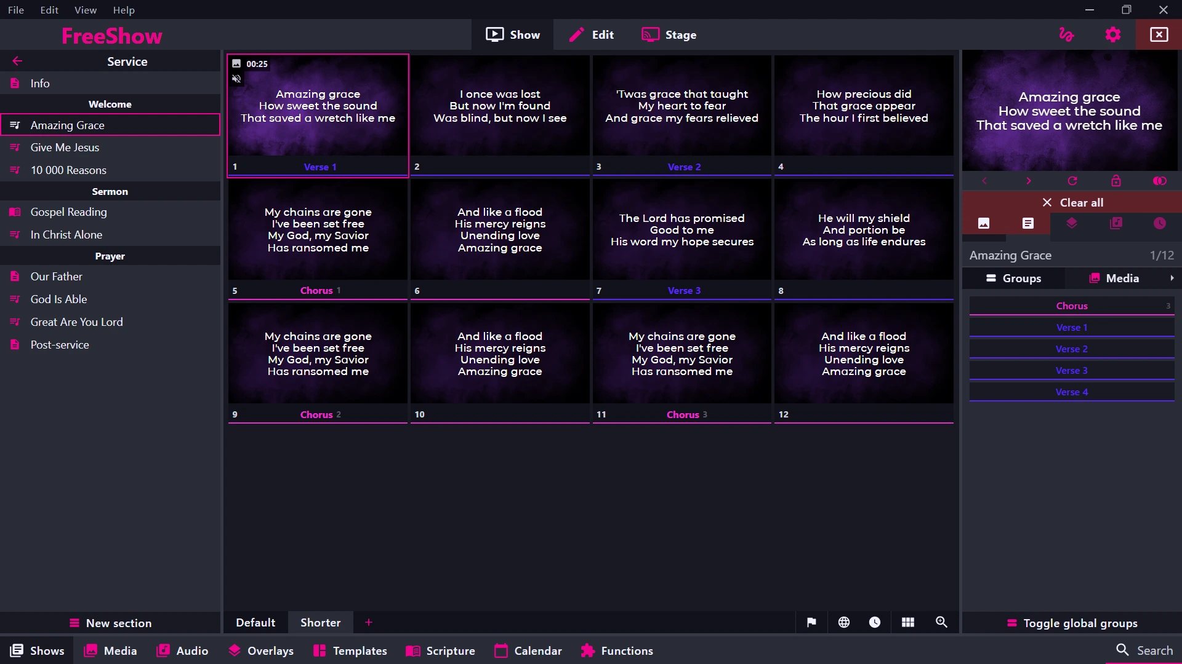Click the flag icon near the layout bar
Image resolution: width=1182 pixels, height=664 pixels.
(x=811, y=622)
